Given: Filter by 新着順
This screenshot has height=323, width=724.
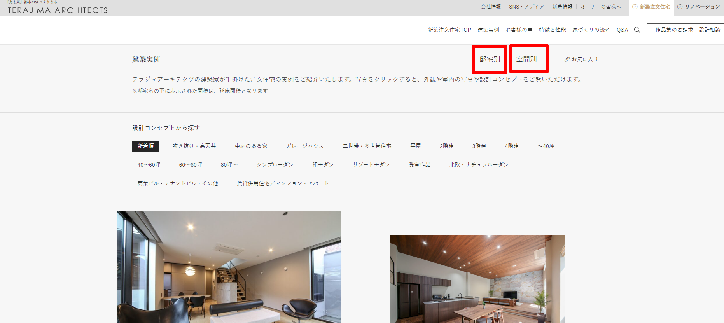Looking at the screenshot, I should click(x=145, y=146).
